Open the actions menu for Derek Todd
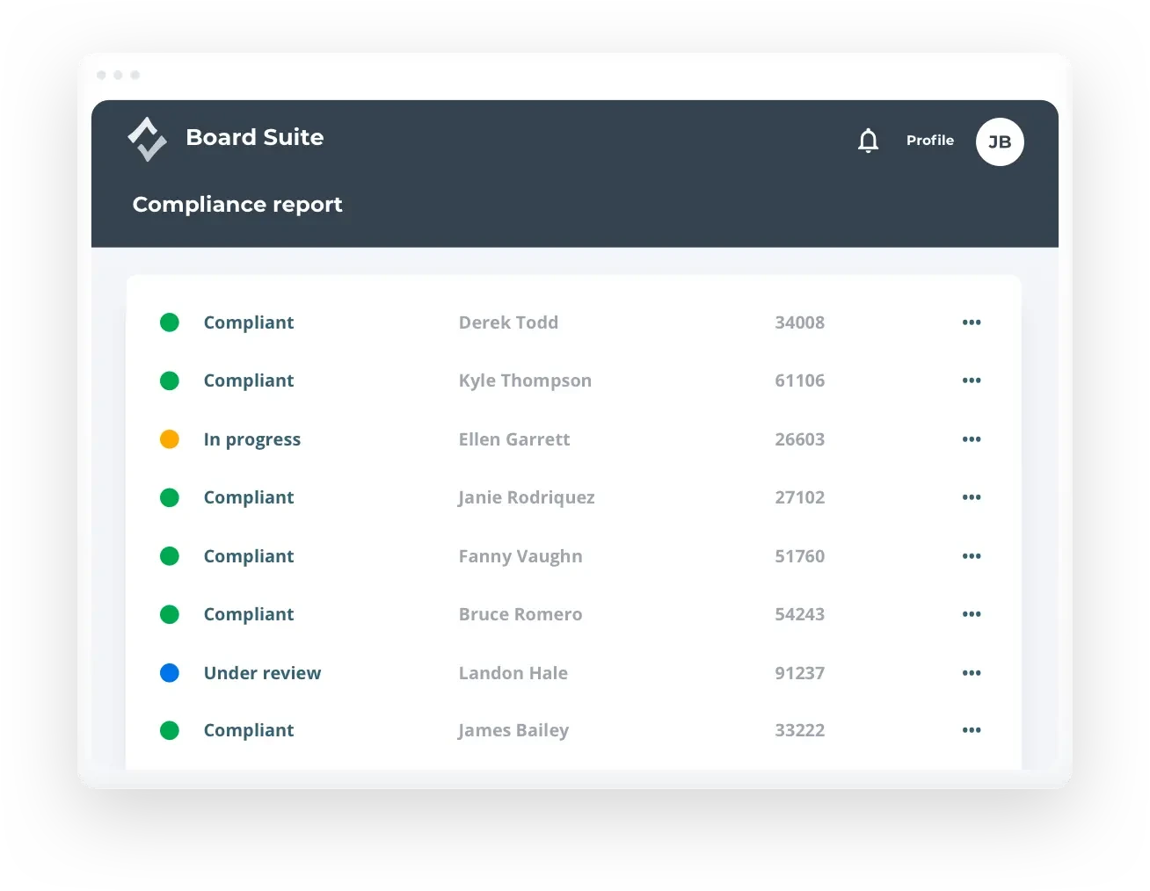This screenshot has height=891, width=1150. point(972,322)
